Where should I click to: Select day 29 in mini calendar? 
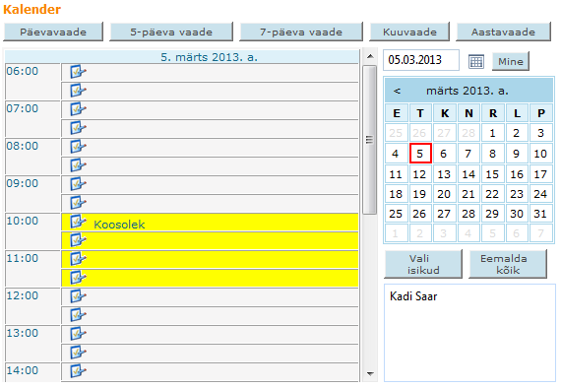493,214
